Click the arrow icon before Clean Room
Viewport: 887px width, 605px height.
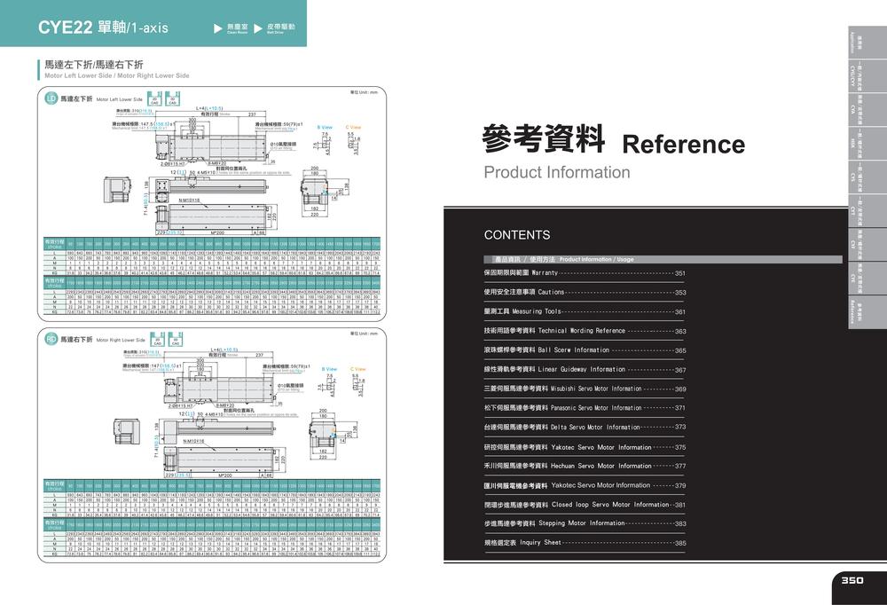pos(218,28)
